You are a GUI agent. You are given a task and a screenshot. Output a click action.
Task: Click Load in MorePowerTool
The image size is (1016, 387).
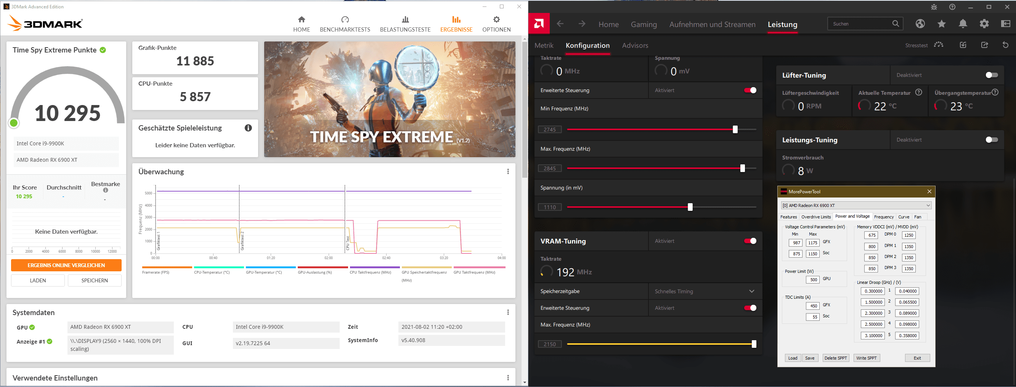793,358
